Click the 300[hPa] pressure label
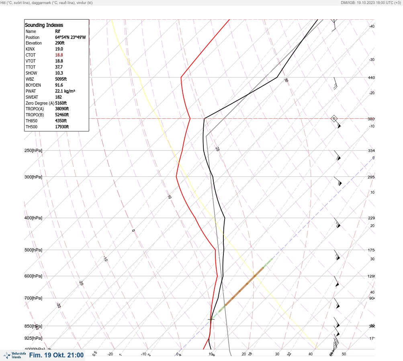 coord(33,177)
